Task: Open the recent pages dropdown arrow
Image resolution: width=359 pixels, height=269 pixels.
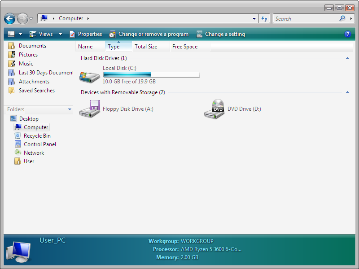Action: pyautogui.click(x=31, y=19)
